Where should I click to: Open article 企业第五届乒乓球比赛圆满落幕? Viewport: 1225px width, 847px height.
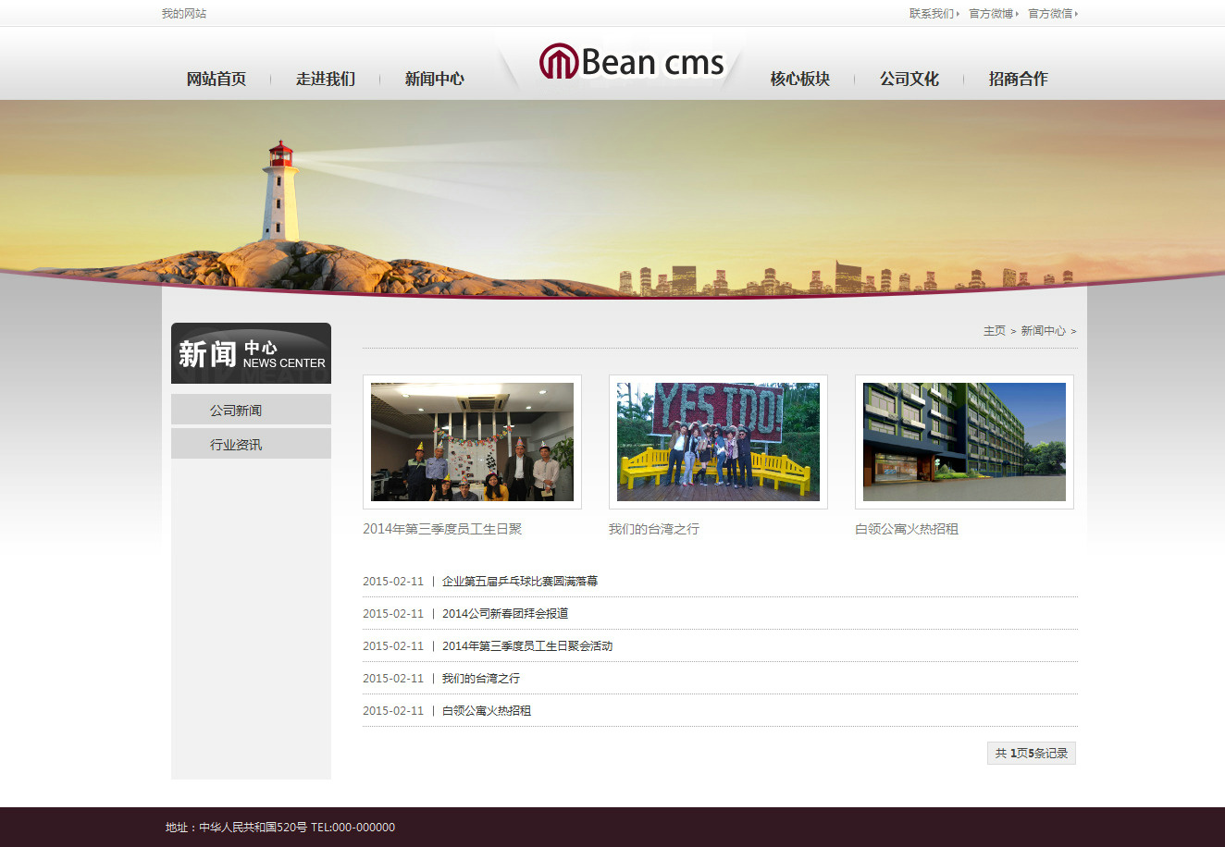(x=520, y=582)
